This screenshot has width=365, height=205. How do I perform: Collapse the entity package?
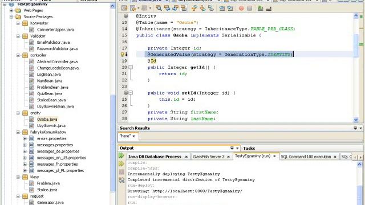(18, 113)
